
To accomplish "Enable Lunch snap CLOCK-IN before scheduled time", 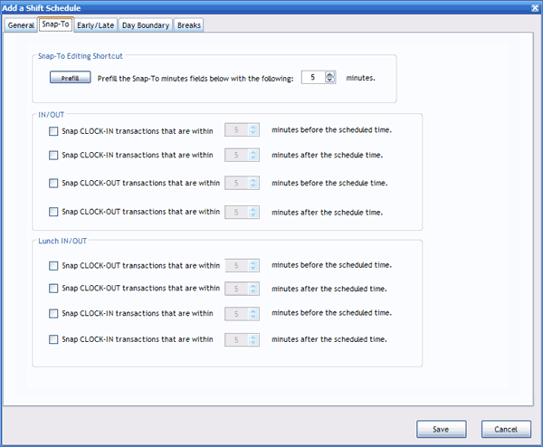I will (x=54, y=313).
